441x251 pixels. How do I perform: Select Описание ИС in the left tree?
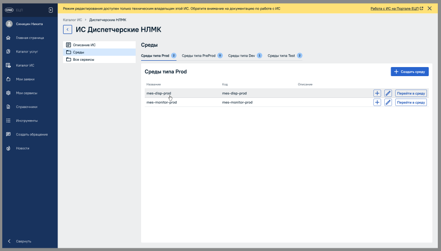point(84,45)
